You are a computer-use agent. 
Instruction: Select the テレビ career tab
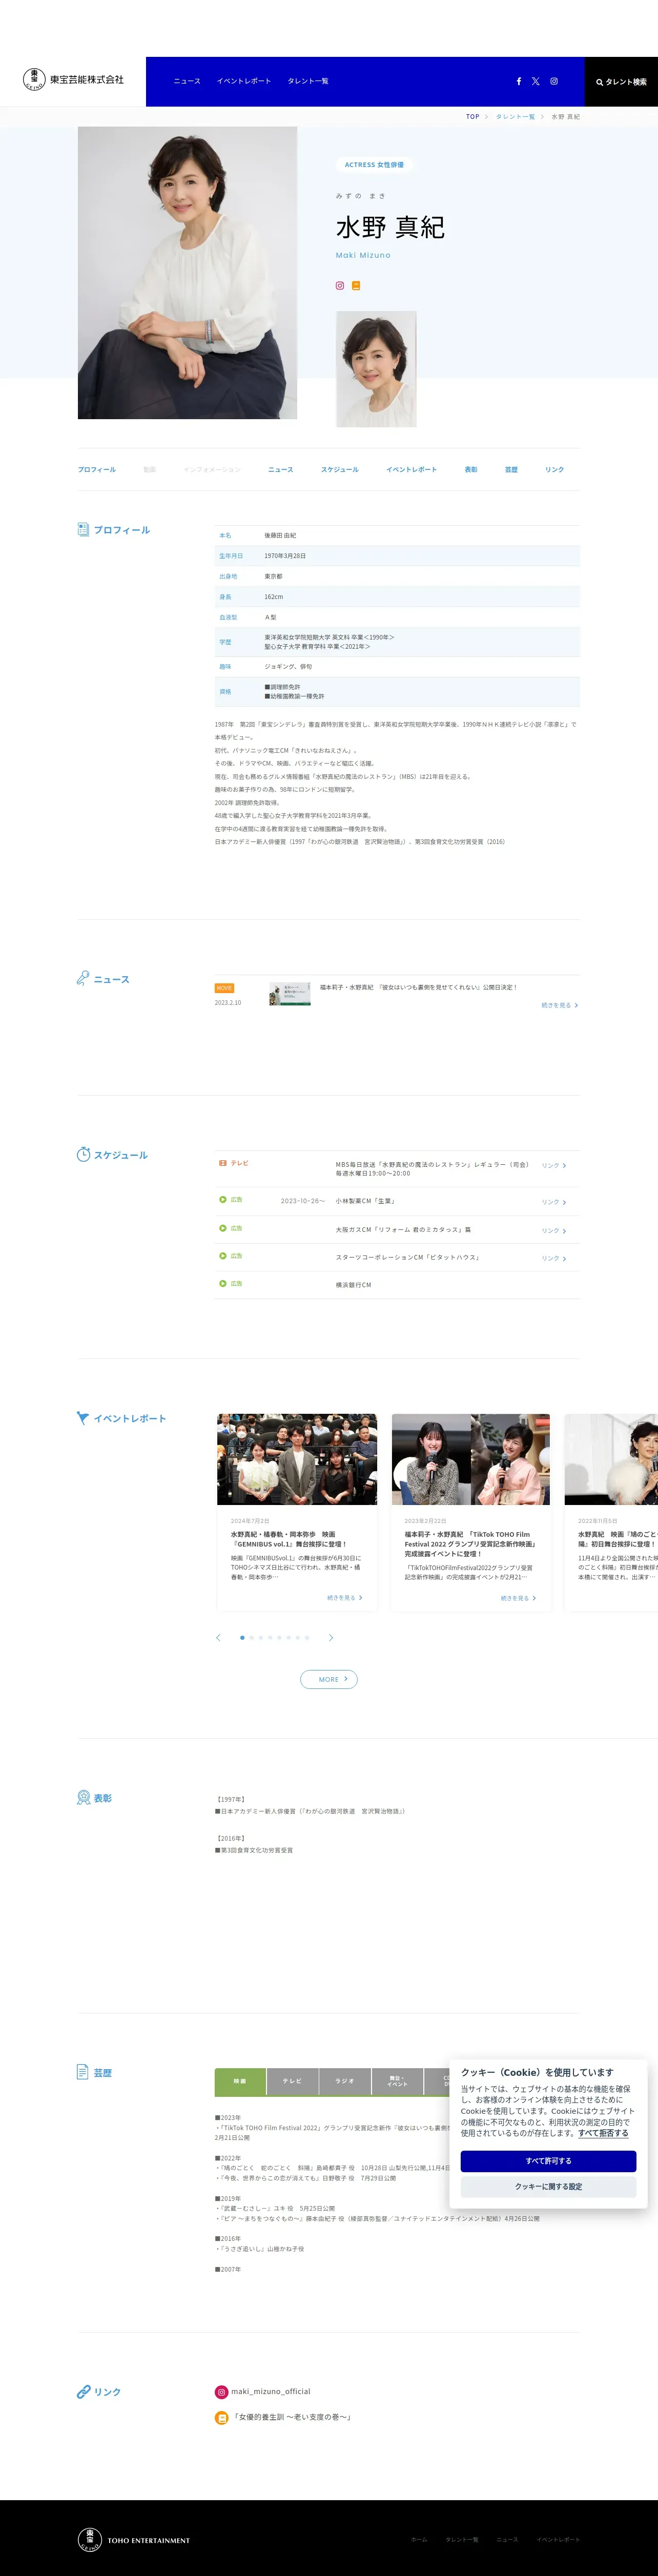click(x=292, y=2081)
